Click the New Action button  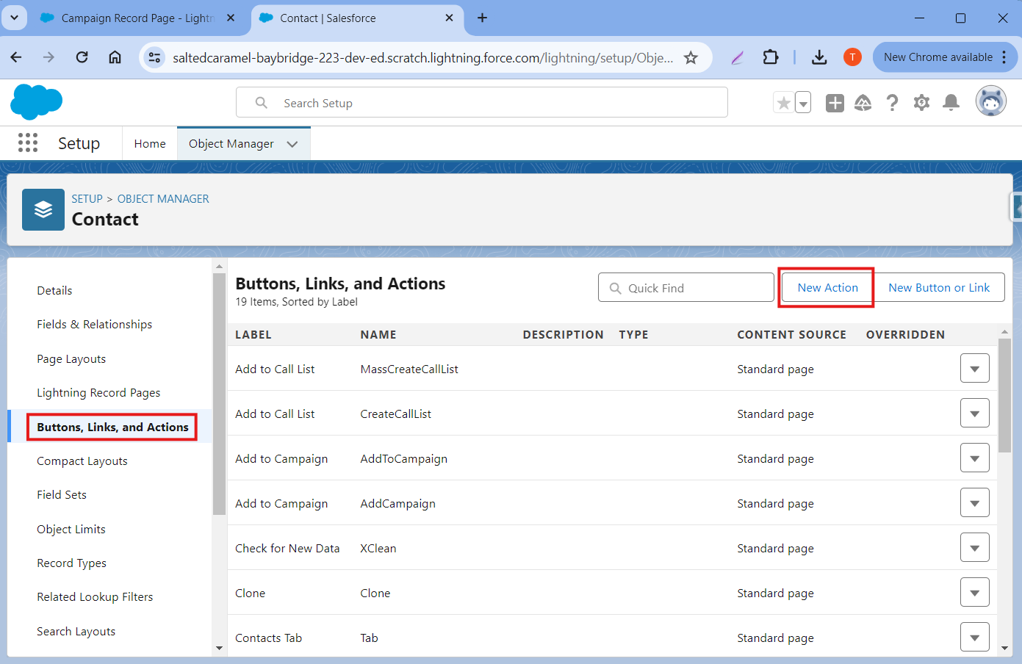pyautogui.click(x=827, y=288)
